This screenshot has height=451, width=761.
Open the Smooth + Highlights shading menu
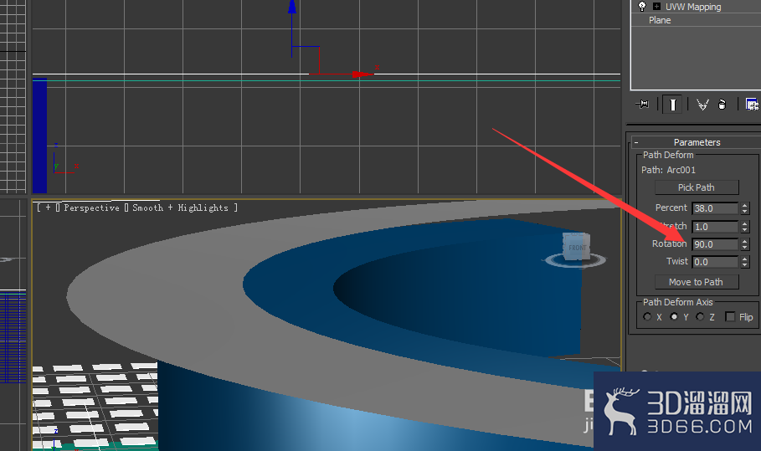pos(180,208)
